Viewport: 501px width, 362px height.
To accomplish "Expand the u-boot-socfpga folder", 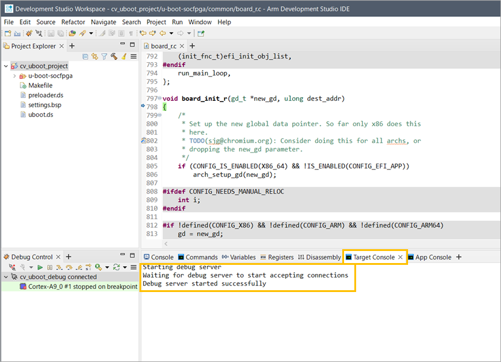I will (14, 76).
